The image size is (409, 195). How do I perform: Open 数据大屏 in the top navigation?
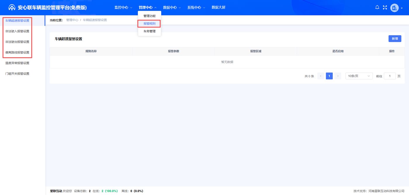point(219,8)
